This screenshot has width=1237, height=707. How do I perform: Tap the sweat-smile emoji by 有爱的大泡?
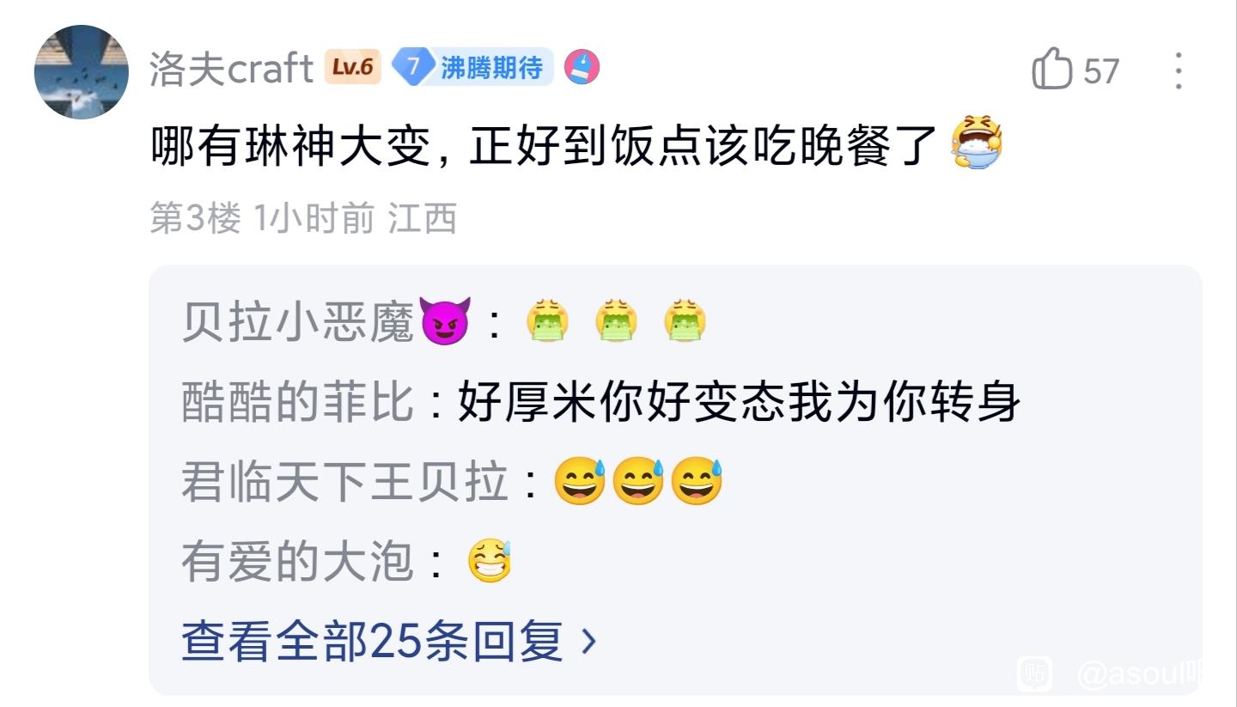[x=490, y=563]
